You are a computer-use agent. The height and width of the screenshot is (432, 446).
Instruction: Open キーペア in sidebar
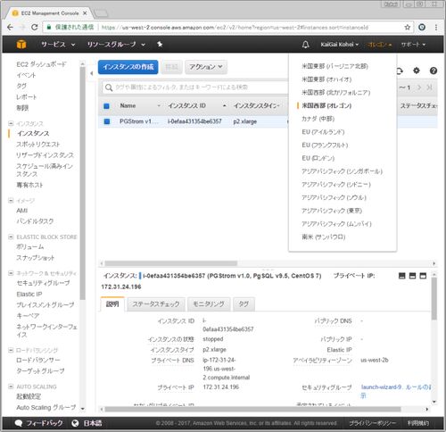point(28,315)
